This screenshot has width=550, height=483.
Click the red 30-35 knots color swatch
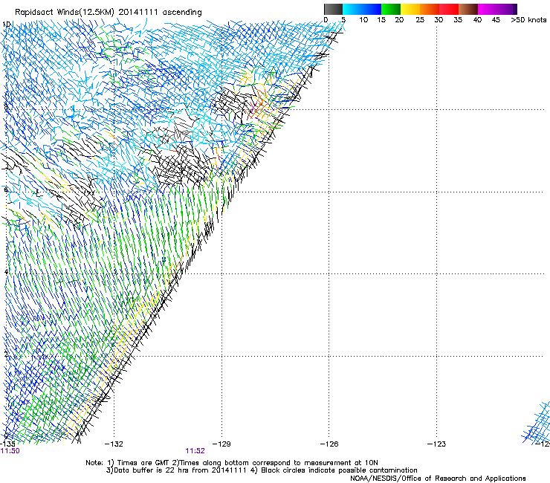tap(449, 9)
